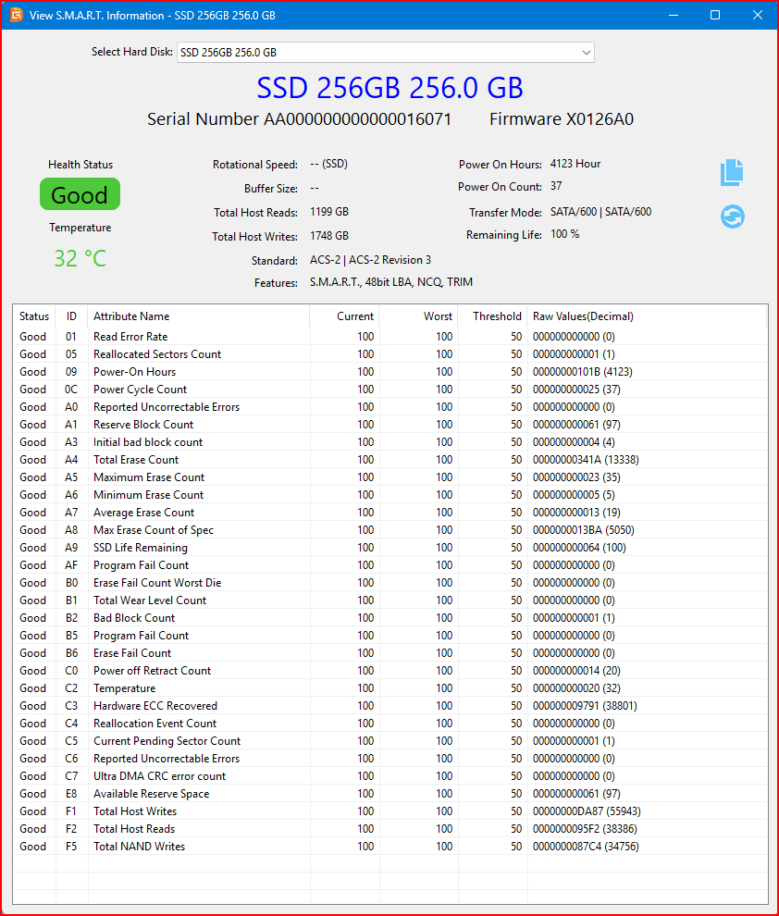
Task: Click the ACS-2 | ACS-2 Revision 3 standard value
Action: pyautogui.click(x=370, y=259)
